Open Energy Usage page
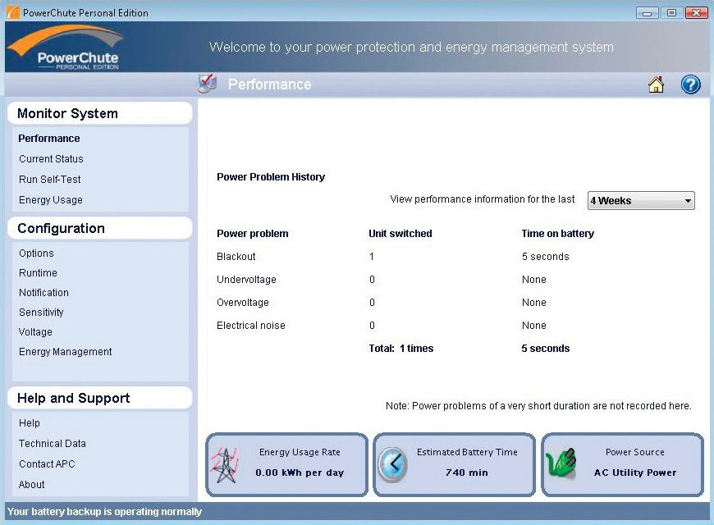The image size is (714, 525). [x=51, y=200]
